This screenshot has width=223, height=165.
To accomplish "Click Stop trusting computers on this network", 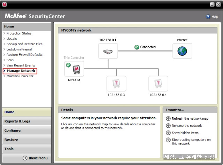I will [191, 142].
